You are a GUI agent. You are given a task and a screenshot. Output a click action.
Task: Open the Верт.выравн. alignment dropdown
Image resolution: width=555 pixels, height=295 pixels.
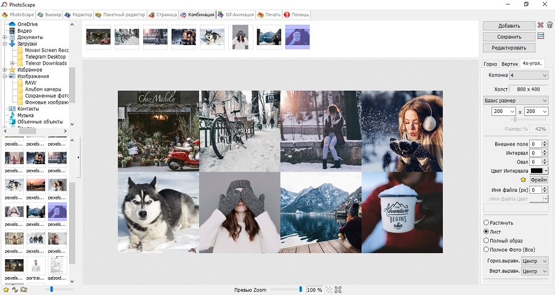(x=535, y=272)
